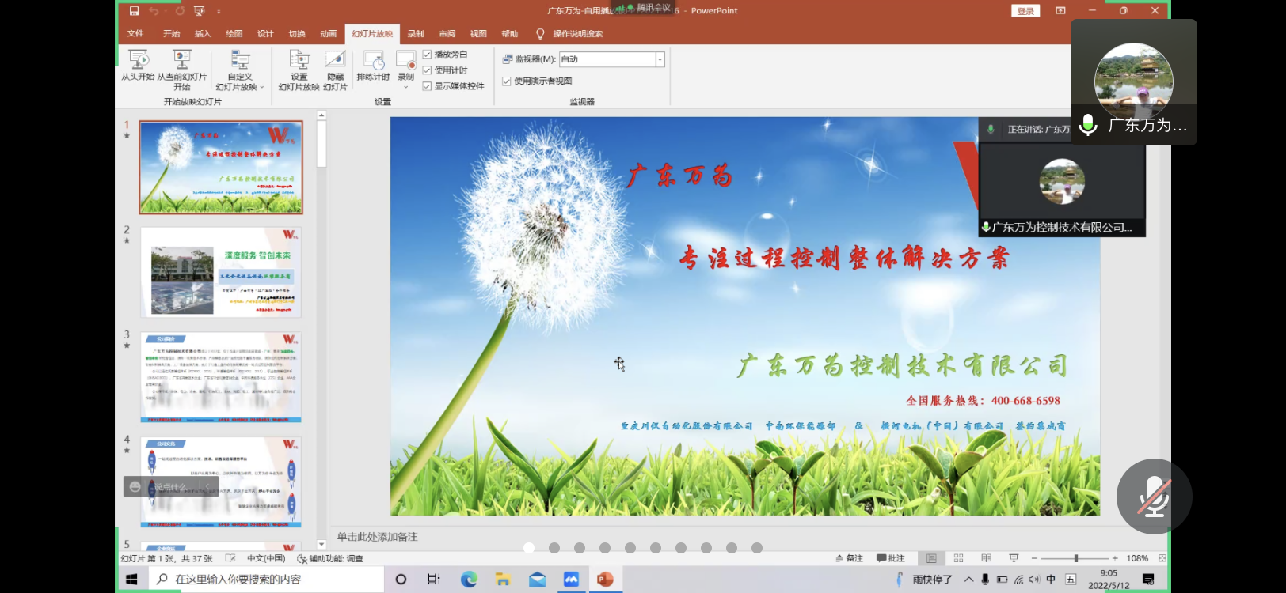Click Hide Slide (隐藏幻灯片) icon
This screenshot has width=1286, height=593.
[335, 61]
